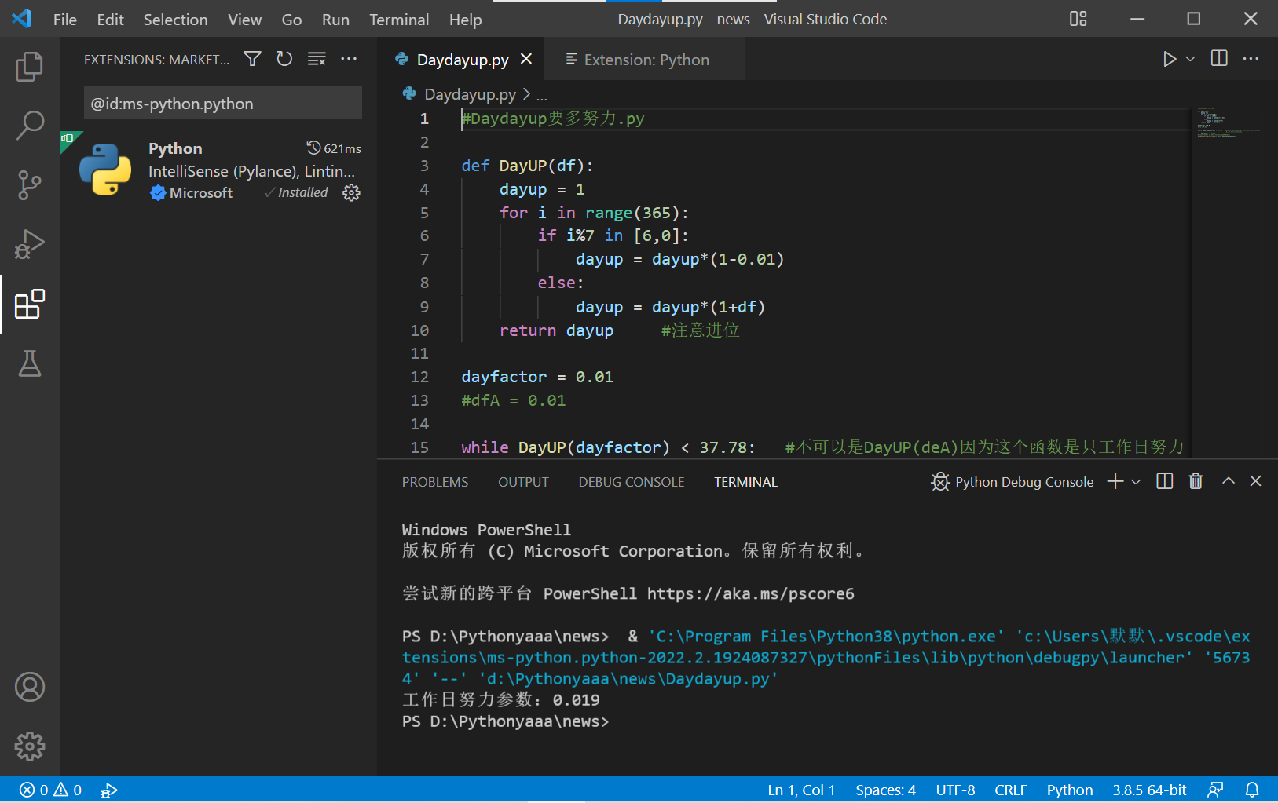Open the Terminal menu
The height and width of the screenshot is (803, 1278).
(x=399, y=20)
